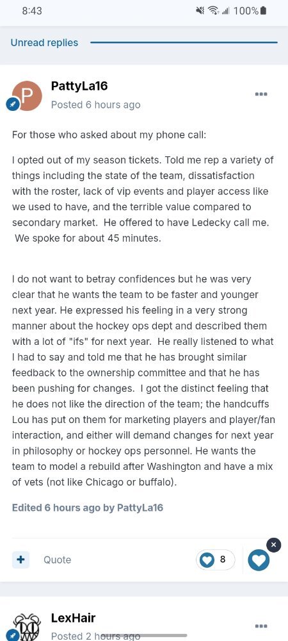Tap the PattyLa16 avatar circle
Image resolution: width=288 pixels, height=641 pixels.
pyautogui.click(x=27, y=96)
